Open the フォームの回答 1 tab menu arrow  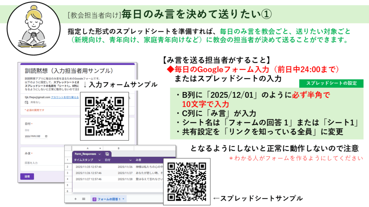123,199
